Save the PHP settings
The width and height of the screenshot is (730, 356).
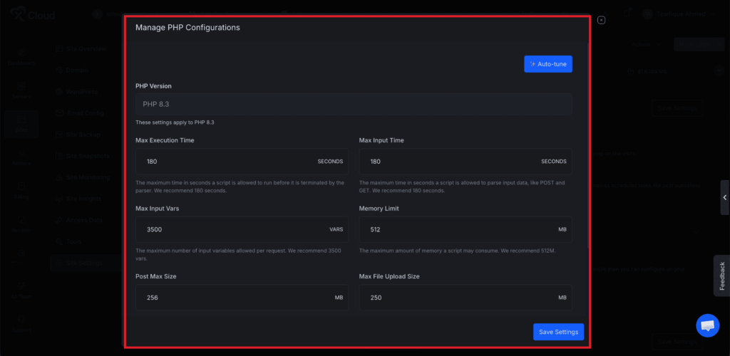pos(558,332)
